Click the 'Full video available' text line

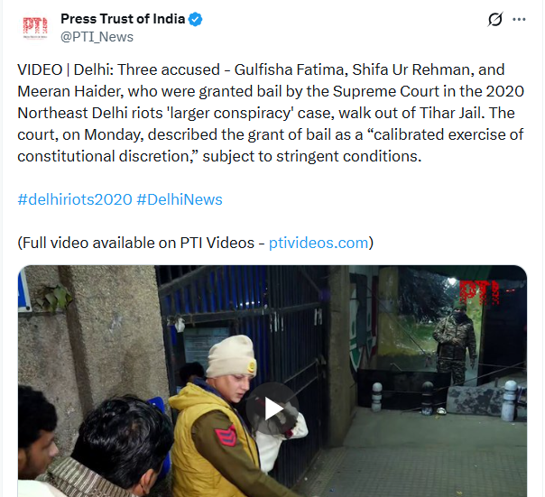[195, 243]
